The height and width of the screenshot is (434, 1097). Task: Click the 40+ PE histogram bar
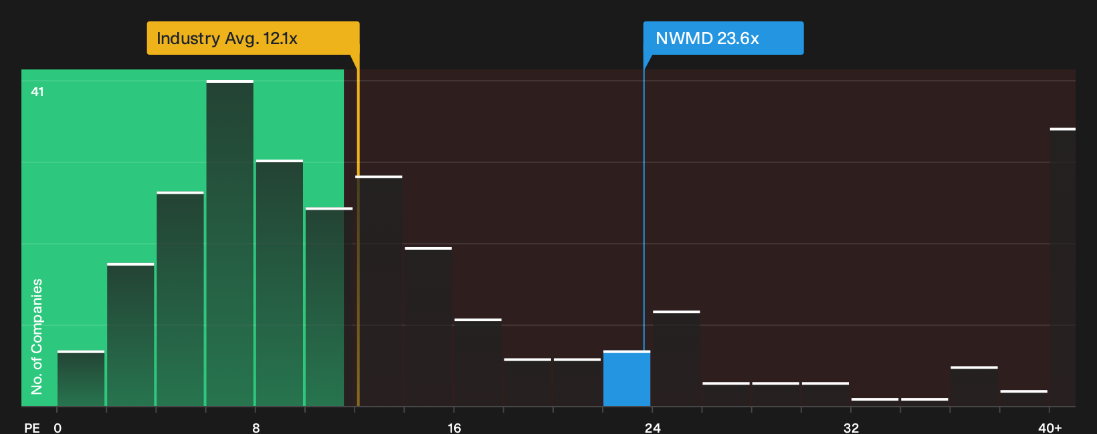(x=1063, y=267)
